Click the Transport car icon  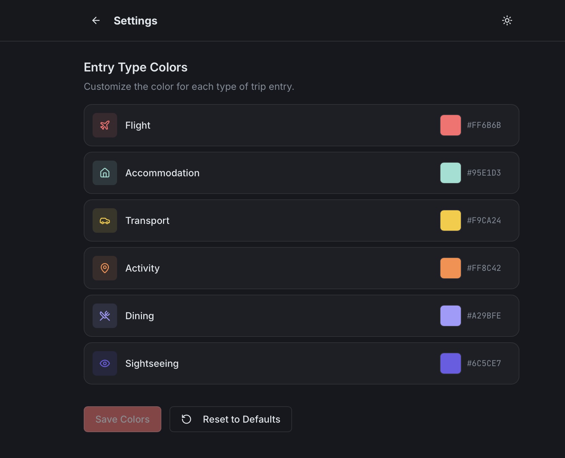pos(104,220)
